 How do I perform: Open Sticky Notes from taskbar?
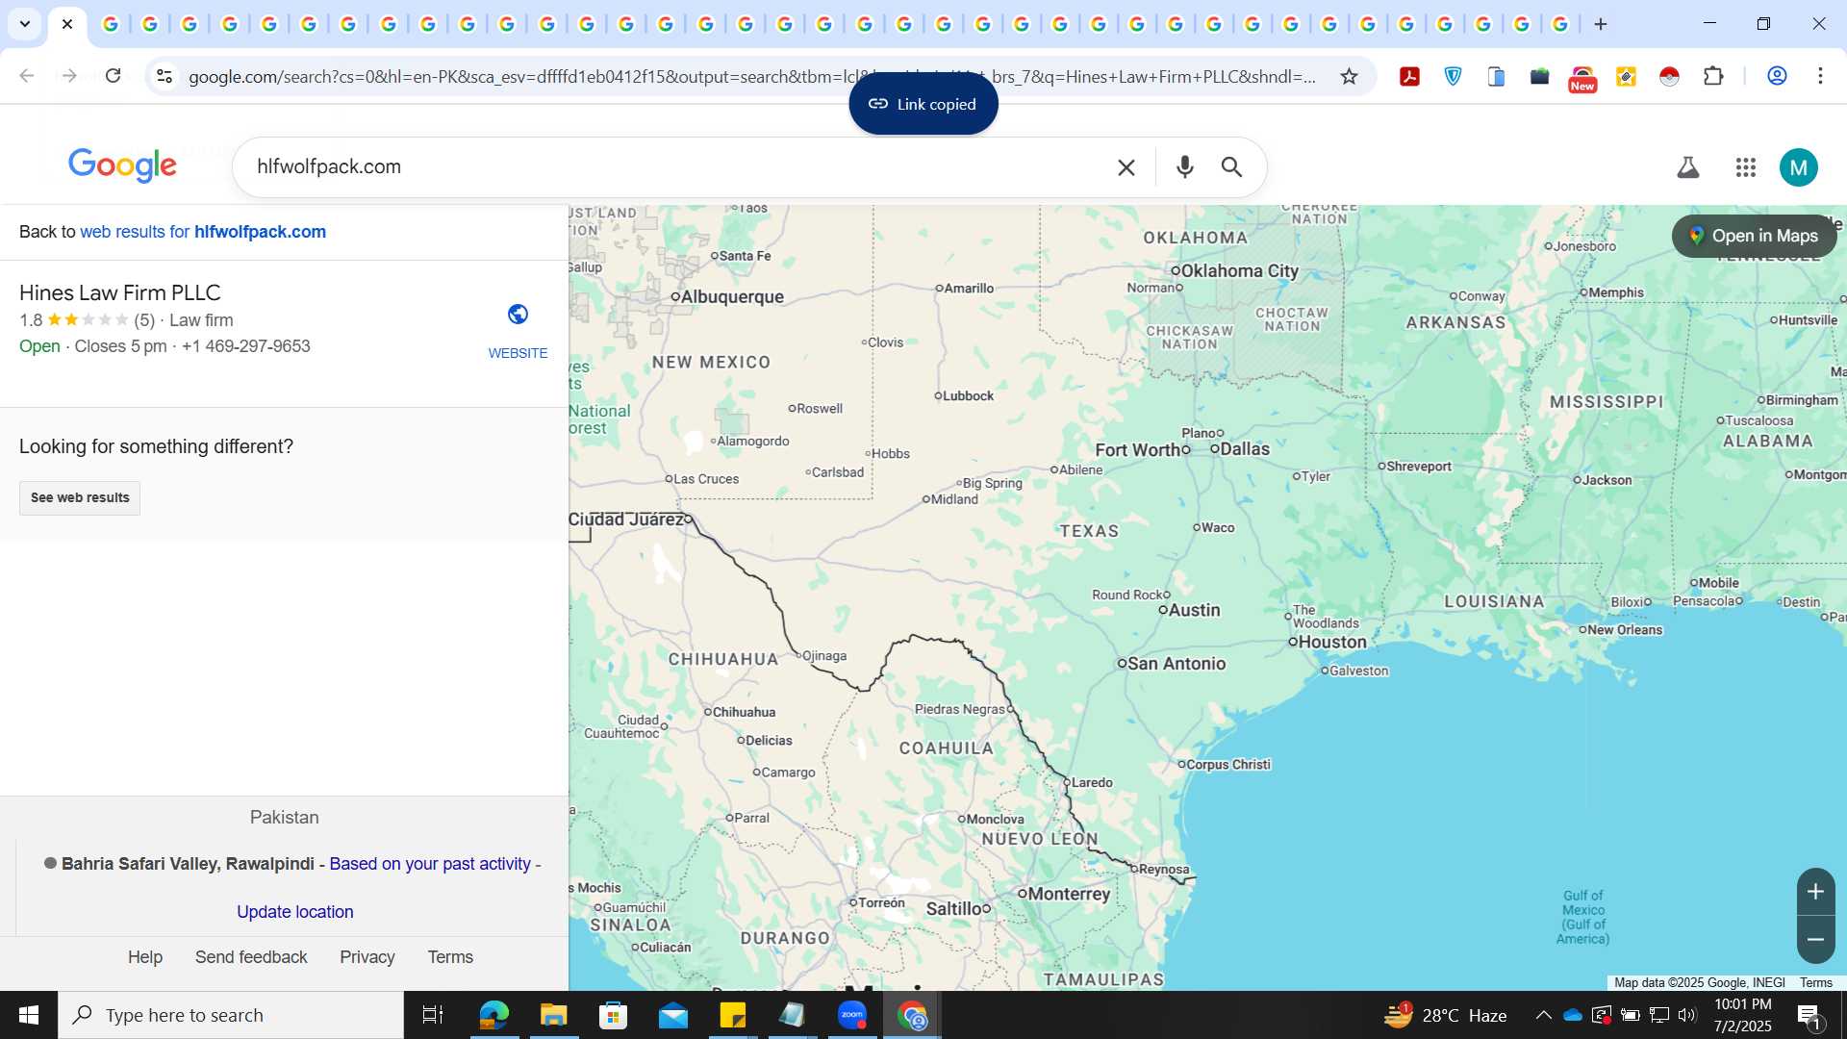coord(733,1015)
